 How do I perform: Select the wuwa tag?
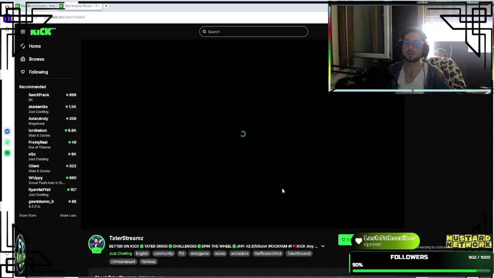220,254
